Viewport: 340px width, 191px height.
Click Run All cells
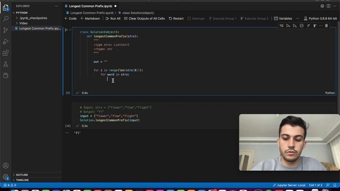[113, 19]
